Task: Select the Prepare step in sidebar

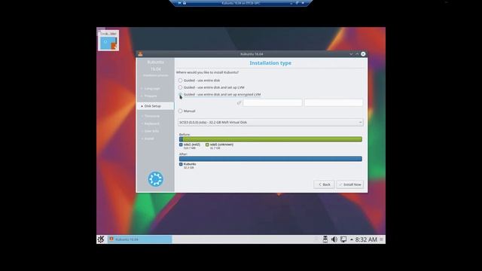Action: coord(151,96)
